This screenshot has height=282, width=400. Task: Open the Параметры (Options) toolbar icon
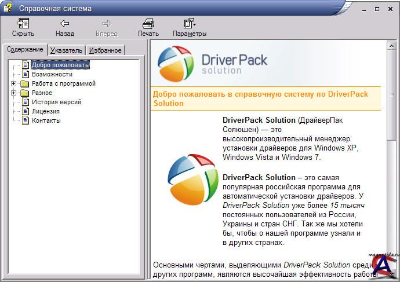coord(189,23)
